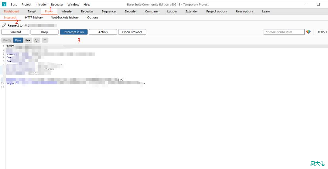Show the WebSockets history sub-tab
Image resolution: width=328 pixels, height=169 pixels.
(65, 18)
